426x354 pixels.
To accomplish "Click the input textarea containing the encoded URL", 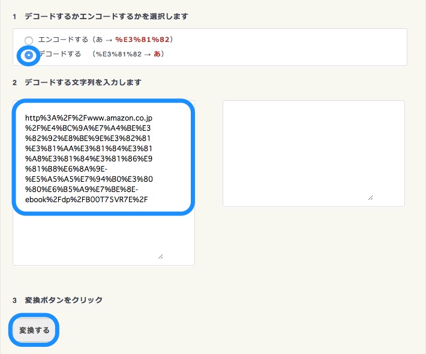I will coord(104,183).
